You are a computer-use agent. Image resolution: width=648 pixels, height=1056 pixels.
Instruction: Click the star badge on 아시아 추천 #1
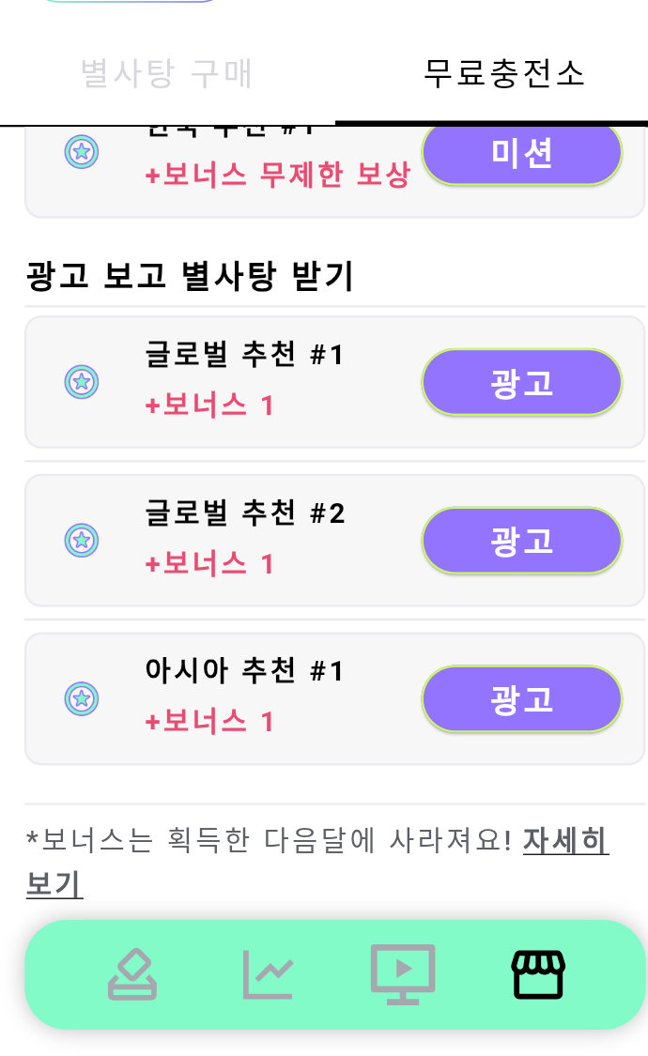click(x=82, y=698)
